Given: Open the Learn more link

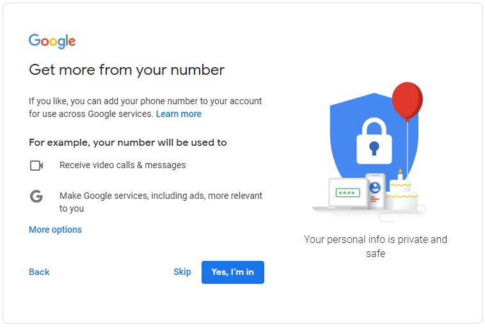Looking at the screenshot, I should (179, 114).
